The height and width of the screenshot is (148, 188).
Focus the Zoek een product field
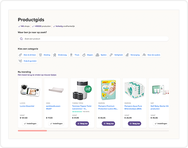(93, 39)
